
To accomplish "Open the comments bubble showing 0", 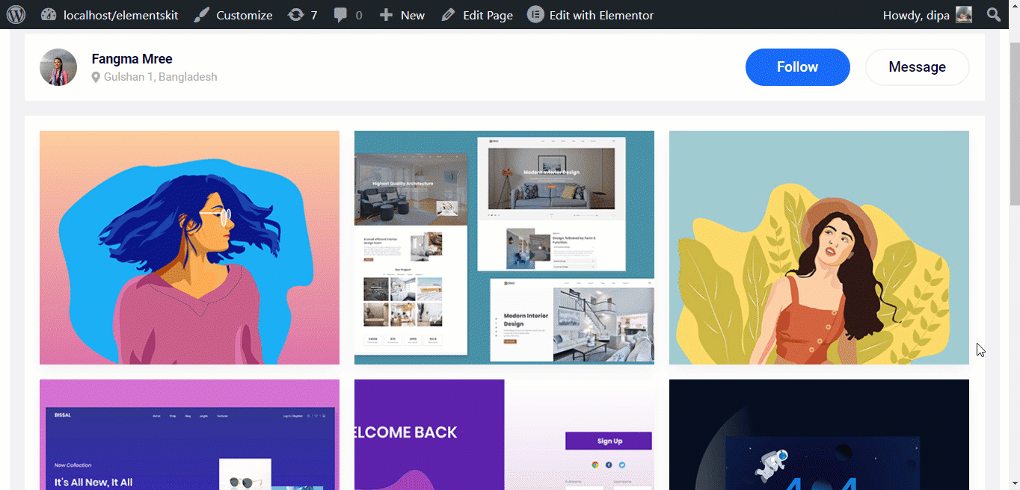I will [348, 15].
